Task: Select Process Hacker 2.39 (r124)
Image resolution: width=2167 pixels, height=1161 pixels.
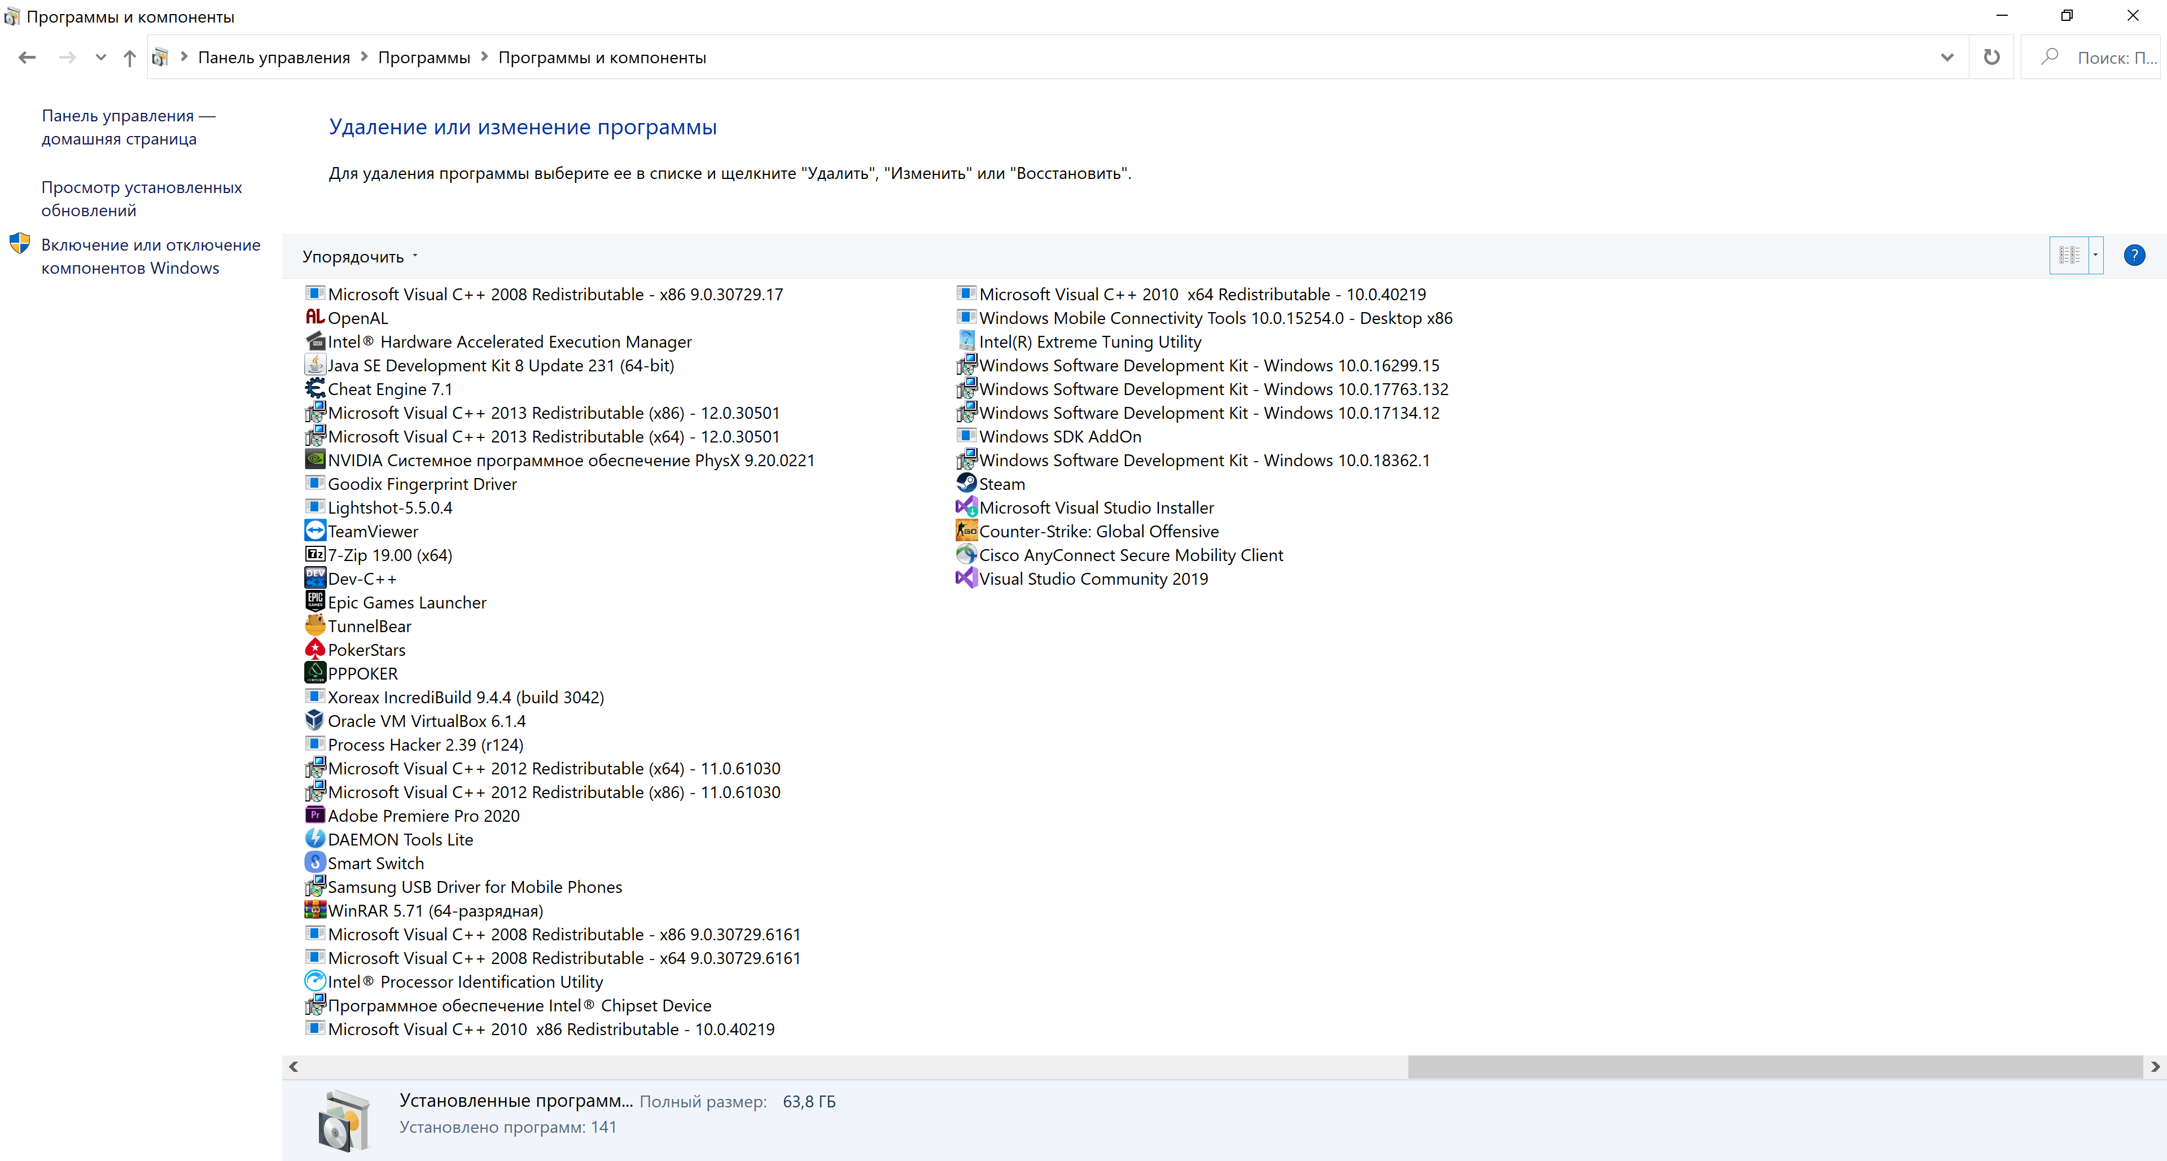Action: (x=414, y=744)
